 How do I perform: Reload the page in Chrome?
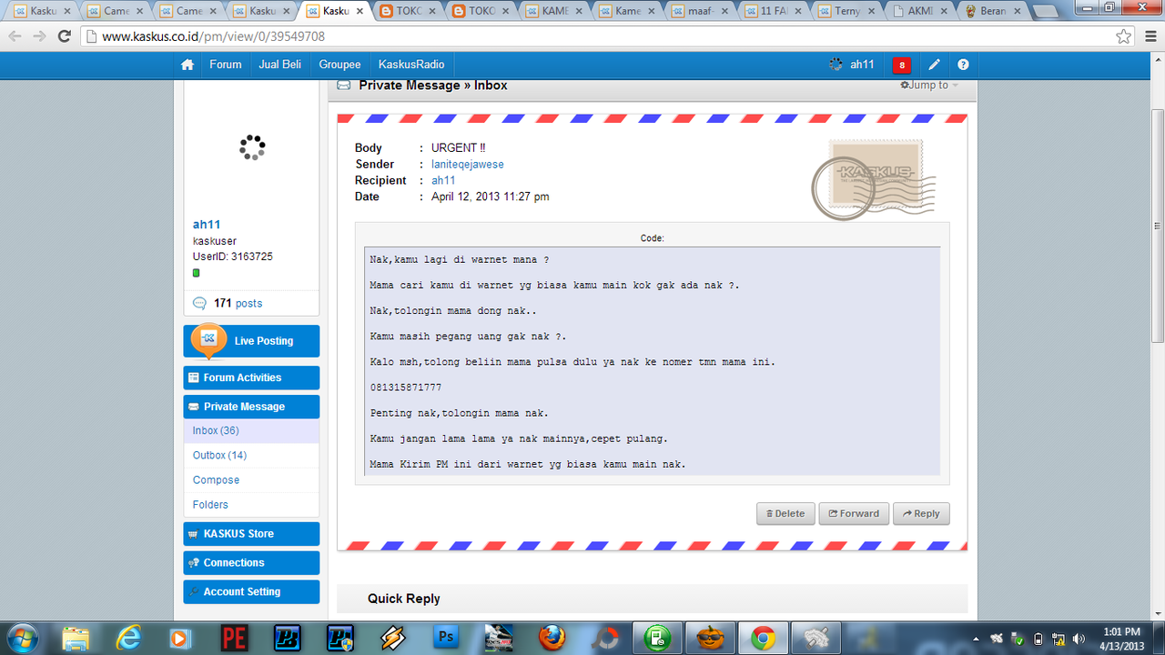point(64,36)
